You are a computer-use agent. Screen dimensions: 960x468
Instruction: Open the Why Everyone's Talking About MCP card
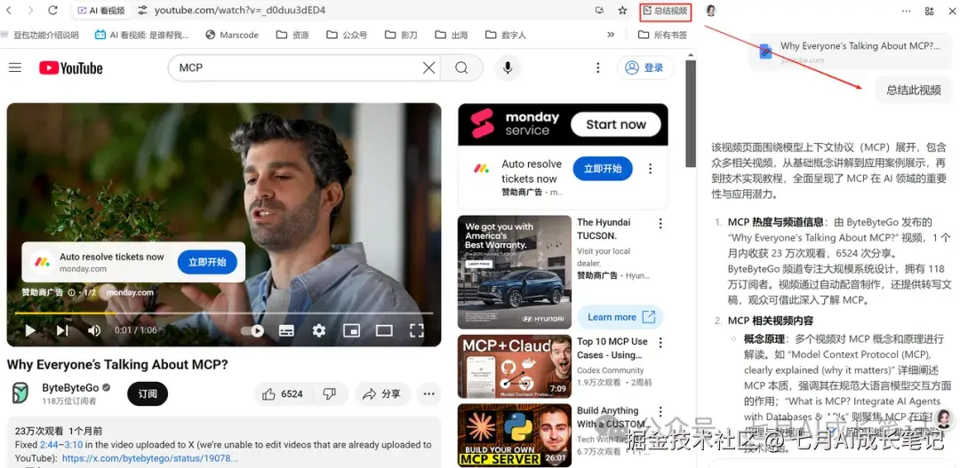click(851, 52)
